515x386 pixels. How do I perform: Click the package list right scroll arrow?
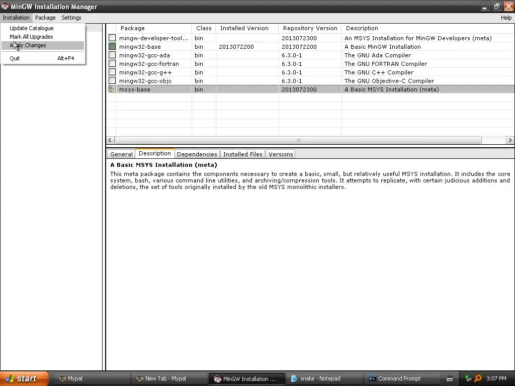510,140
